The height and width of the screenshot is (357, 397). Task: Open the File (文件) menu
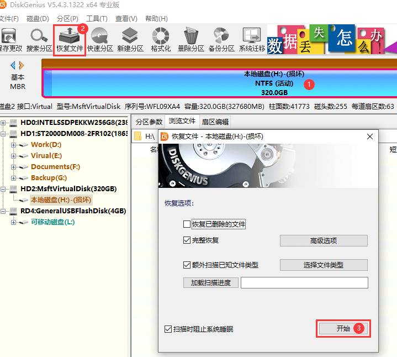pyautogui.click(x=9, y=18)
